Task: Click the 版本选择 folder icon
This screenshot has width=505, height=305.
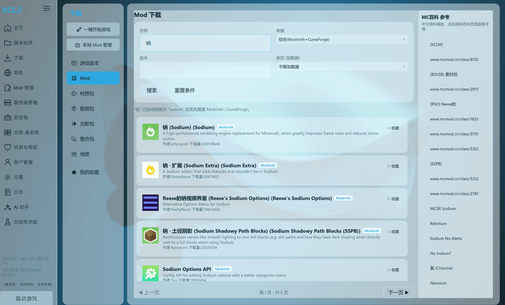Action: 8,43
